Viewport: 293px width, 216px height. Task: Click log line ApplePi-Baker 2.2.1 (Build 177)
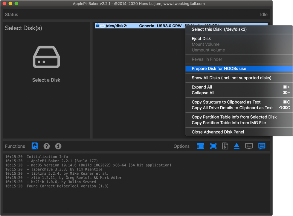tap(62, 161)
